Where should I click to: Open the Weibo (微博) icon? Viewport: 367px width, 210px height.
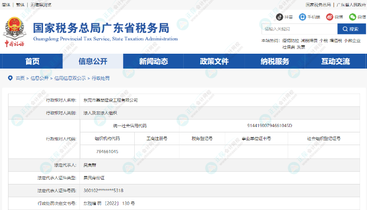pyautogui.click(x=330, y=17)
